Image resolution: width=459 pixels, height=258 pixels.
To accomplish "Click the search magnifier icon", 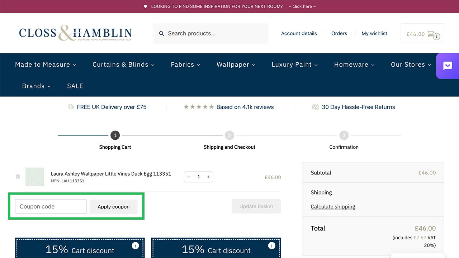I will [x=161, y=33].
